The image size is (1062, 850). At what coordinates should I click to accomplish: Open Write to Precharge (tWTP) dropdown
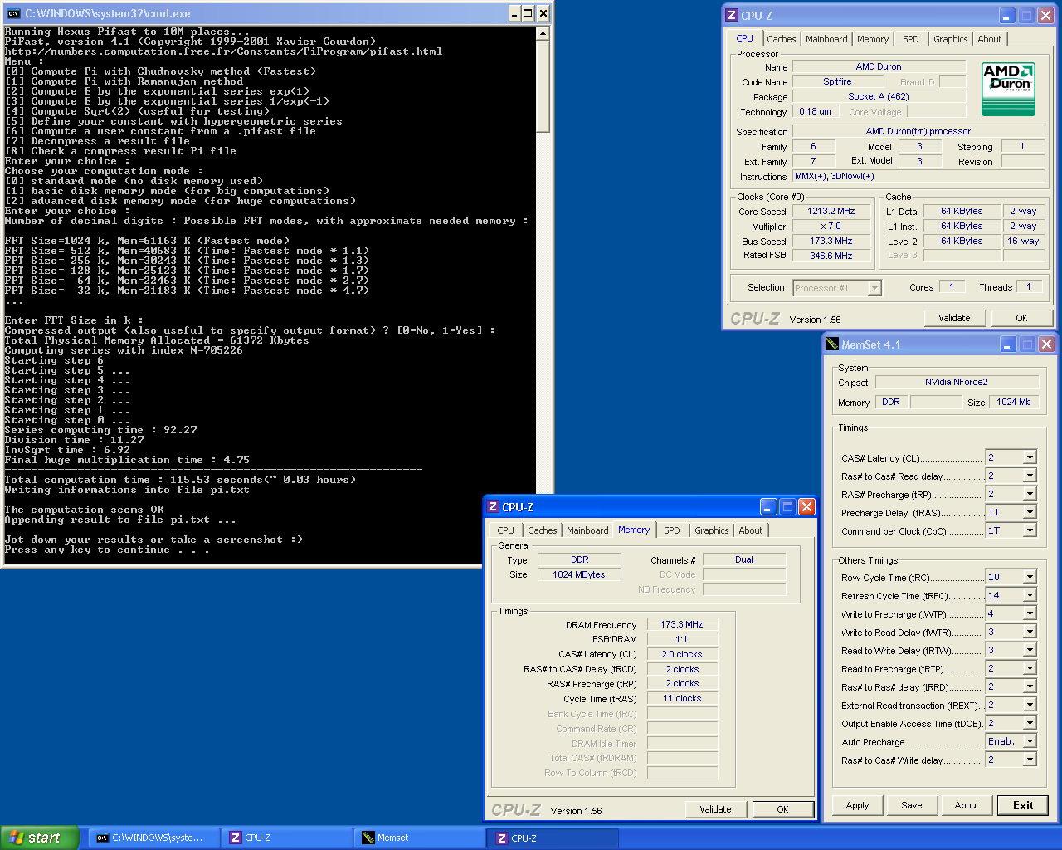pos(1030,613)
